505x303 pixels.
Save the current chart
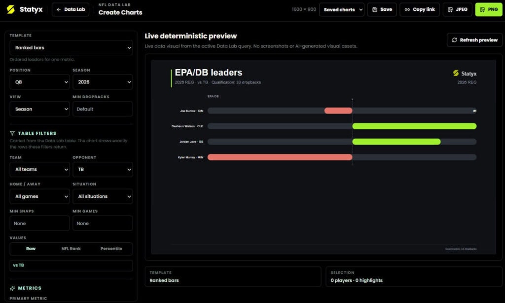(382, 9)
